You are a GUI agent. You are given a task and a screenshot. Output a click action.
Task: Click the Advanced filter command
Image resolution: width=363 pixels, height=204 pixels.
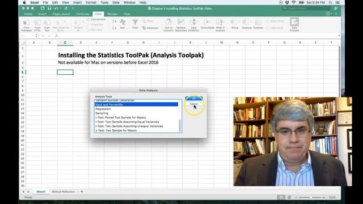[150, 28]
